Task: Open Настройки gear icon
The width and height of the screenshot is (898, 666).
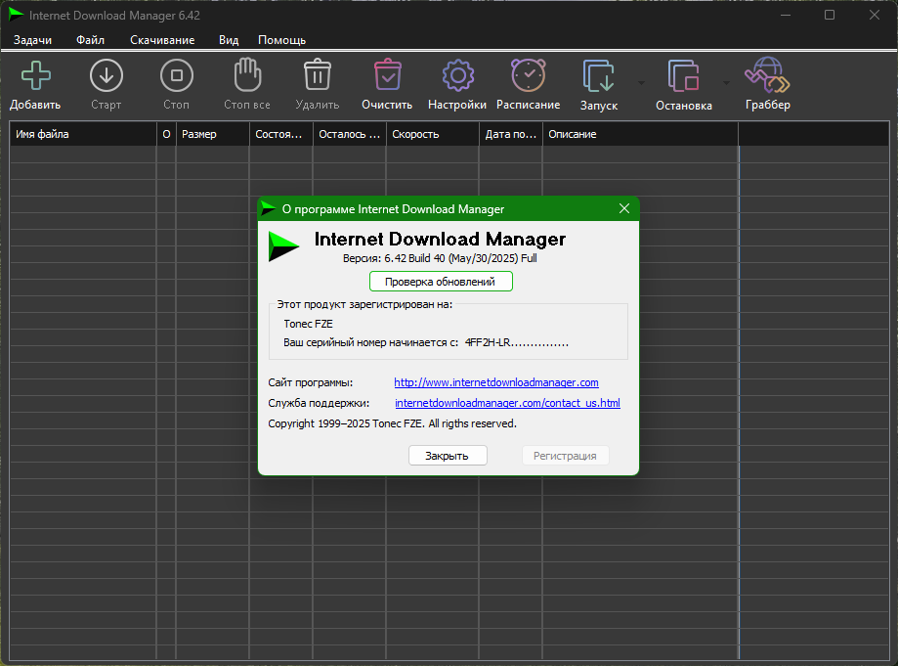Action: pos(457,75)
